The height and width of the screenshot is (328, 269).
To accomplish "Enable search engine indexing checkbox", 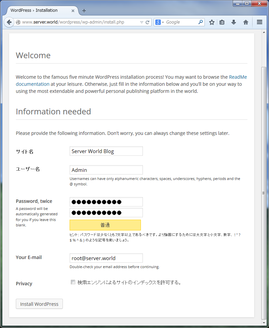I will [x=73, y=282].
